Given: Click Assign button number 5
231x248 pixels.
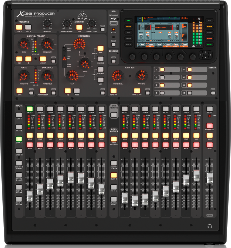Looking at the screenshot, I should click(x=162, y=69).
